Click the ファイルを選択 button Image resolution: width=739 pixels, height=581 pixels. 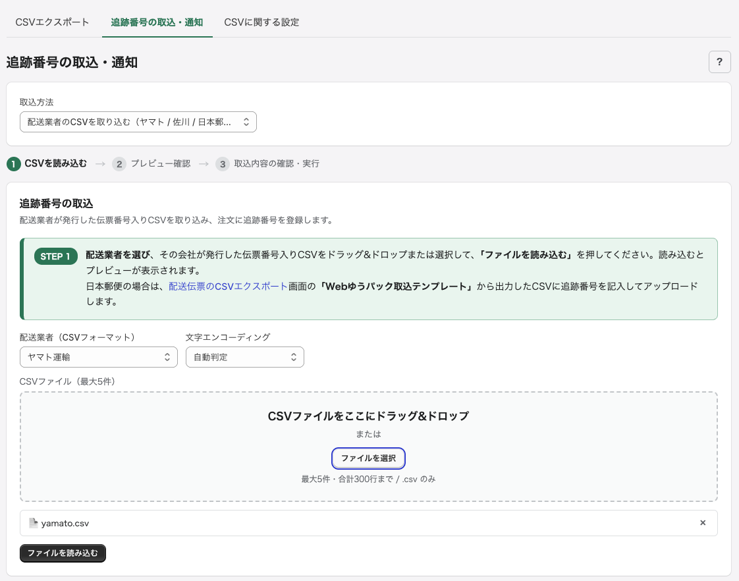coord(368,458)
